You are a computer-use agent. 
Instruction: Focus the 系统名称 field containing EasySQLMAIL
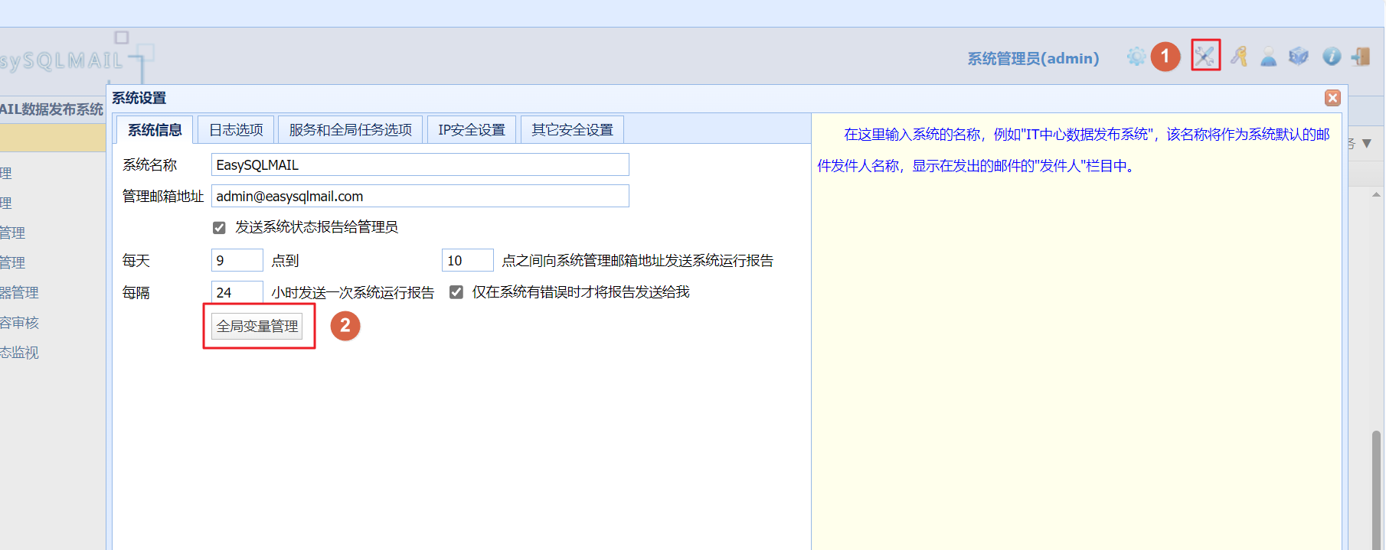coord(420,164)
